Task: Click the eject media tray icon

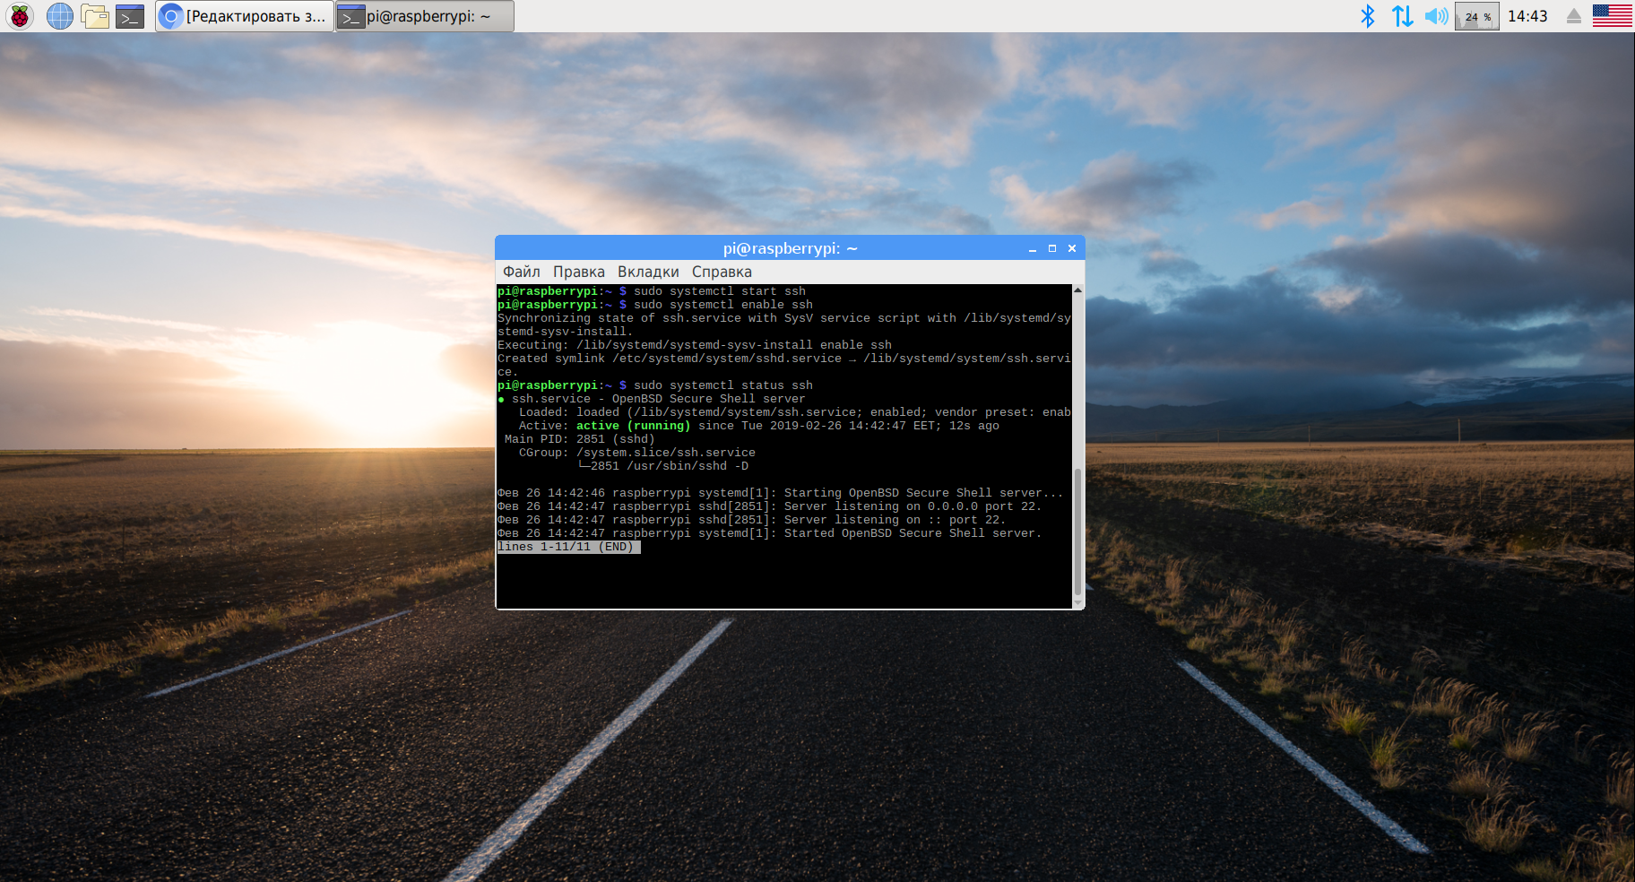Action: point(1573,16)
